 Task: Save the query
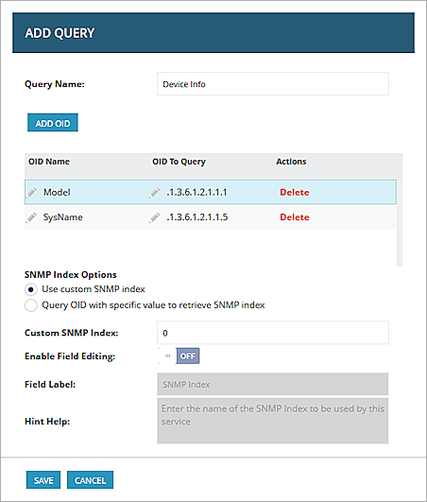point(43,480)
